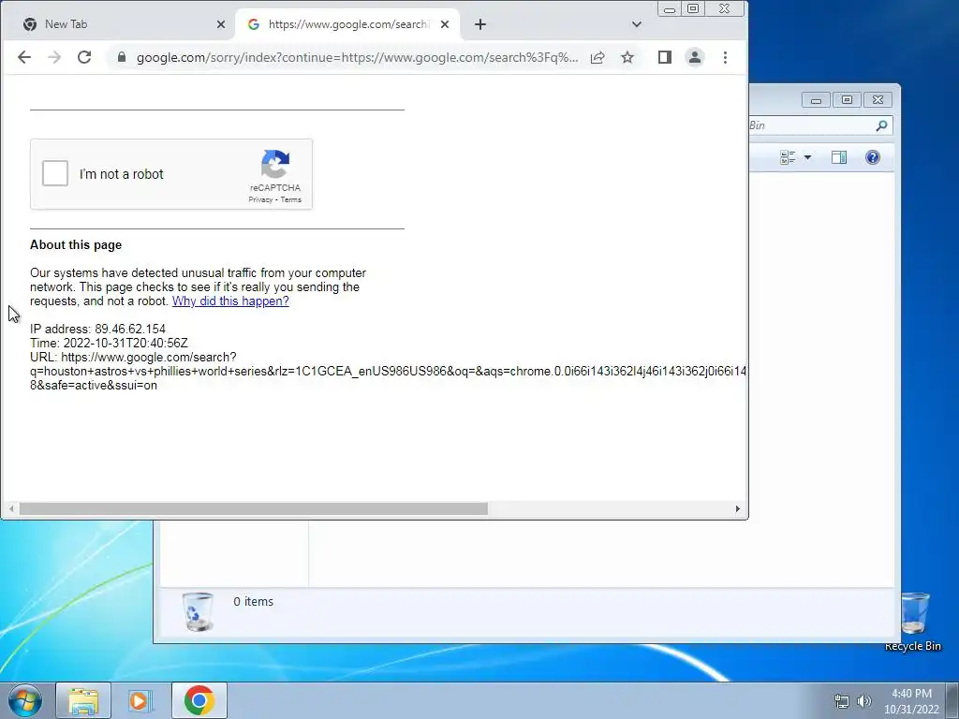Expand the tab search dropdown arrow
This screenshot has height=719, width=959.
click(x=637, y=24)
